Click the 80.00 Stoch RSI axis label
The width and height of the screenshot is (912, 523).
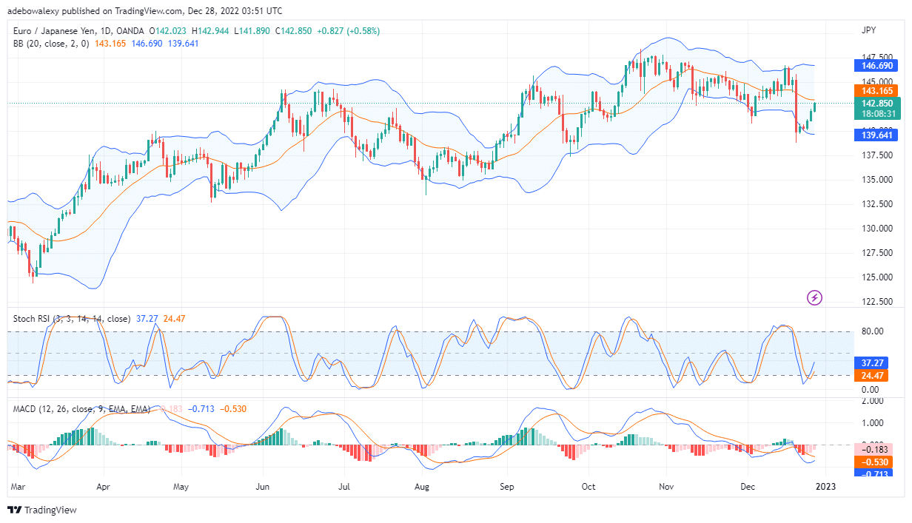874,331
